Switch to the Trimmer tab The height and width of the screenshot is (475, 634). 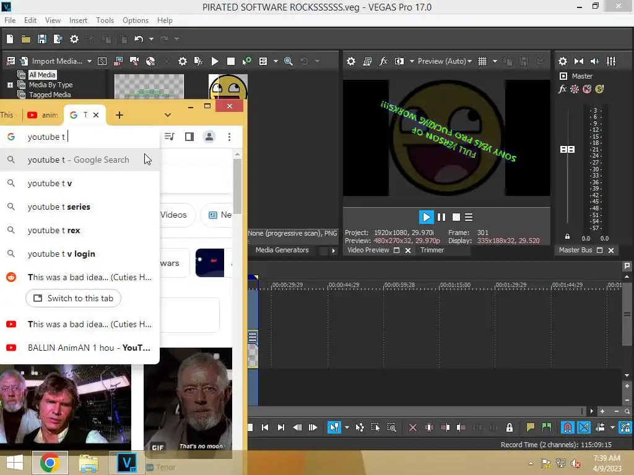(432, 250)
